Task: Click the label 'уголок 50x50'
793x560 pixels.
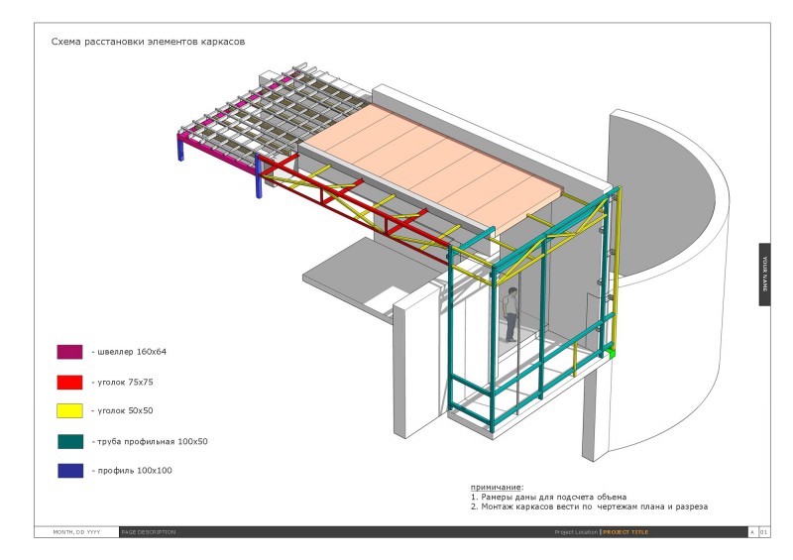Action: pos(125,410)
